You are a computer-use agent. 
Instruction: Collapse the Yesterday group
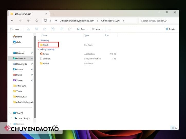tap(39, 40)
